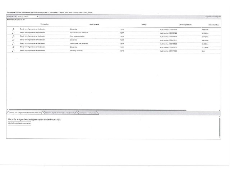Viewport: 230px width, 172px height.
Task: Open magnifier for inspection row at 57030 km
Action: click(13, 33)
